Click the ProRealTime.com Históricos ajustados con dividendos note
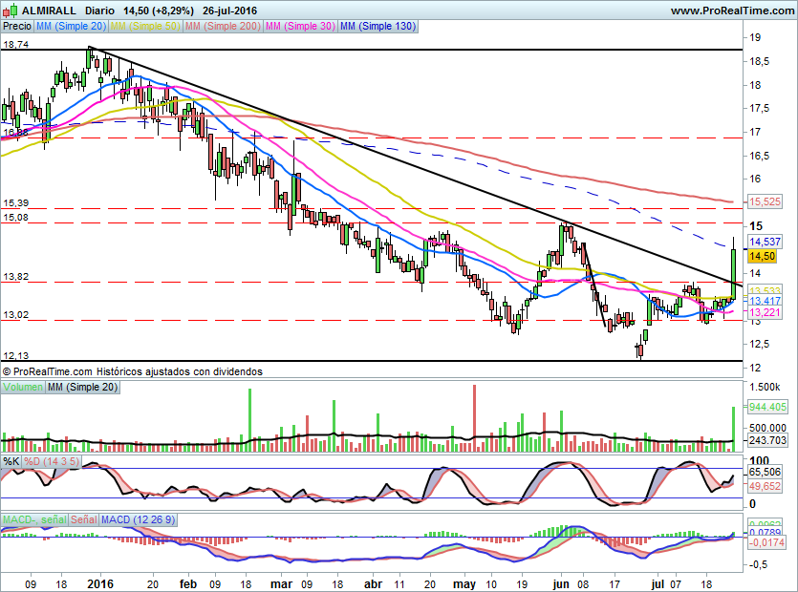 coord(133,371)
